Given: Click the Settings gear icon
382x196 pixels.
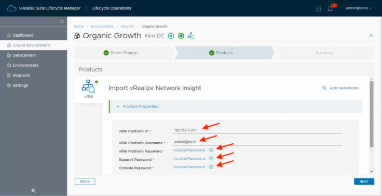Looking at the screenshot, I should point(9,85).
